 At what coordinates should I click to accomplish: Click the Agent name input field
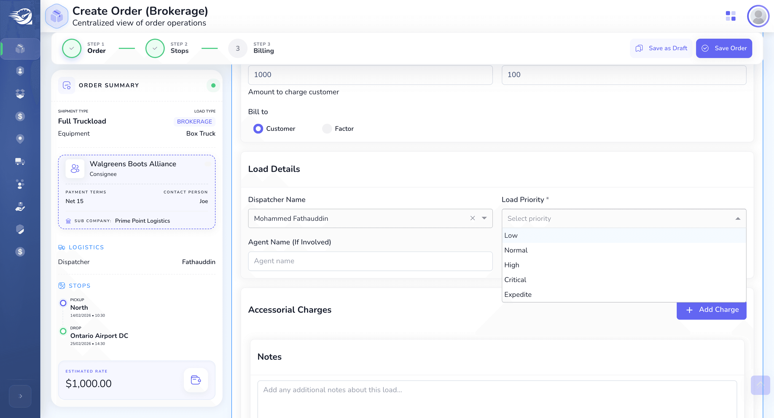370,261
